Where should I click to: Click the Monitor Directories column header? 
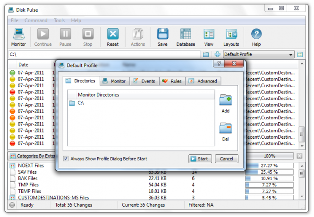tap(145, 95)
